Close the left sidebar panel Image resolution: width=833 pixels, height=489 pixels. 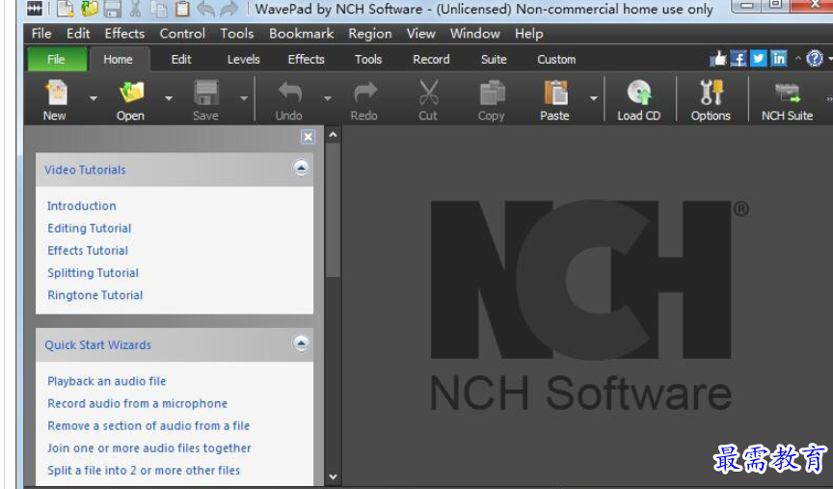pyautogui.click(x=308, y=137)
